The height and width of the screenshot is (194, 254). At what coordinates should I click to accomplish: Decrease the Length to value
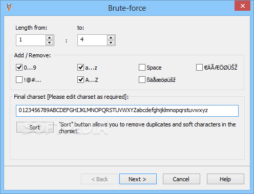click(111, 42)
